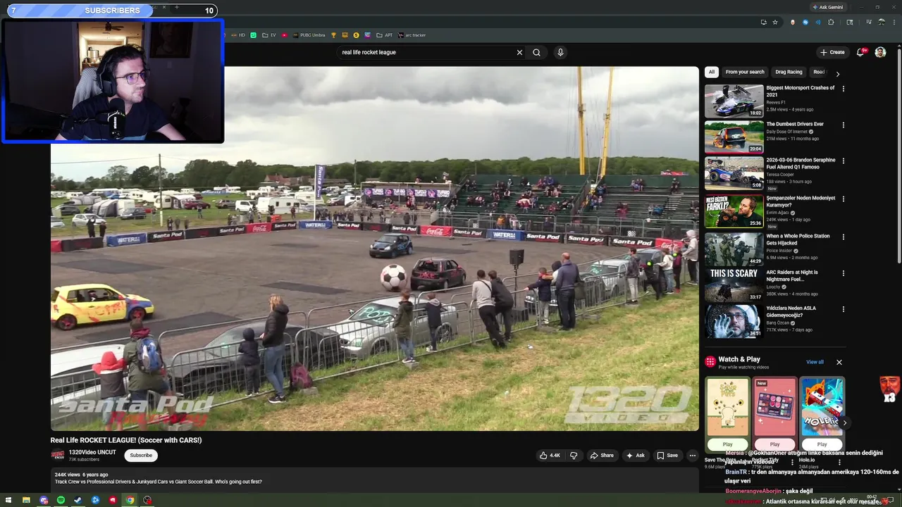Open The Dumbest Drivers Ever video title
Image resolution: width=902 pixels, height=507 pixels.
tap(795, 124)
